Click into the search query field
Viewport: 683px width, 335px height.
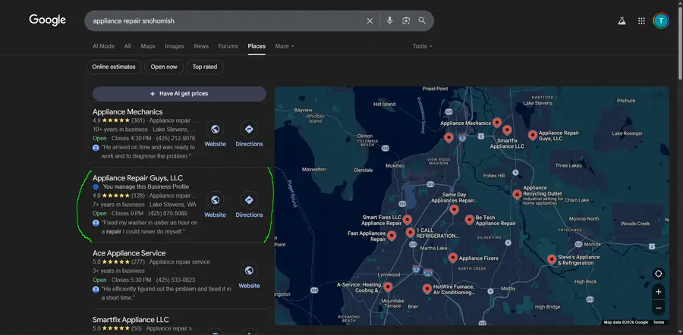pyautogui.click(x=226, y=21)
